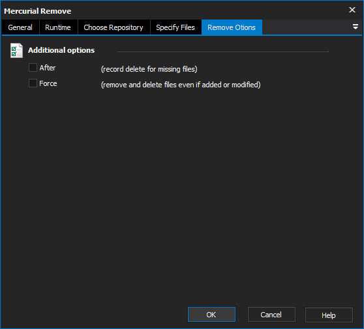364x329 pixels.
Task: Tick the Force checkbox
Action: pos(33,83)
